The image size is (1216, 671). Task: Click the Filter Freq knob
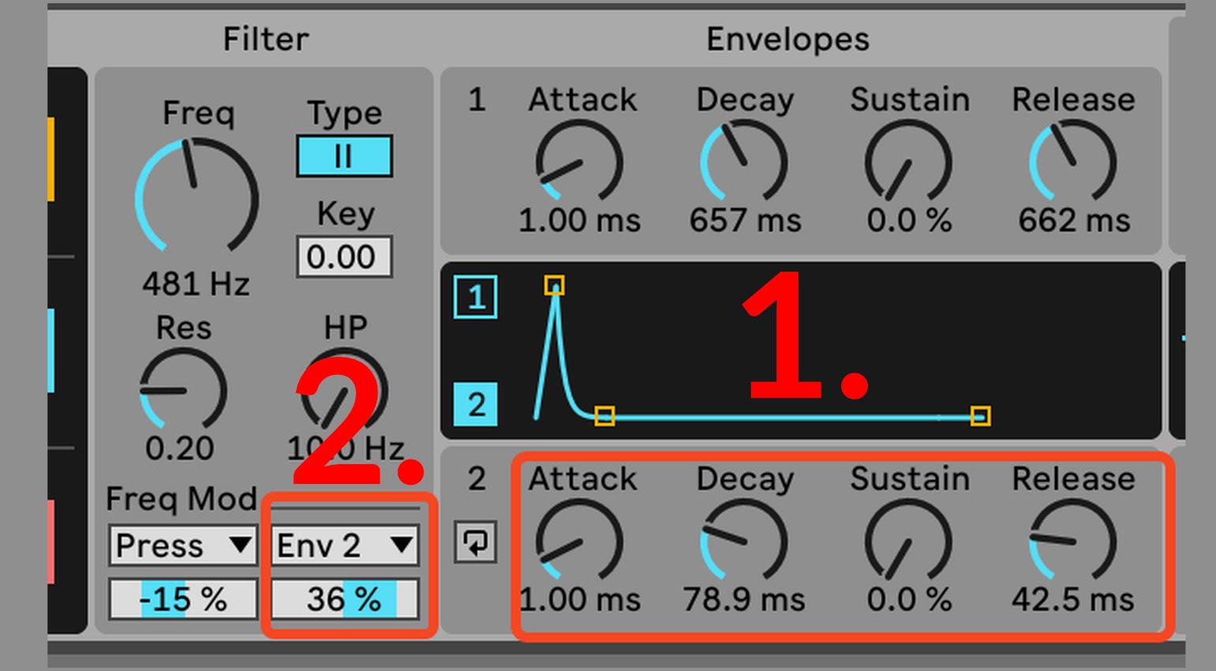[x=197, y=197]
